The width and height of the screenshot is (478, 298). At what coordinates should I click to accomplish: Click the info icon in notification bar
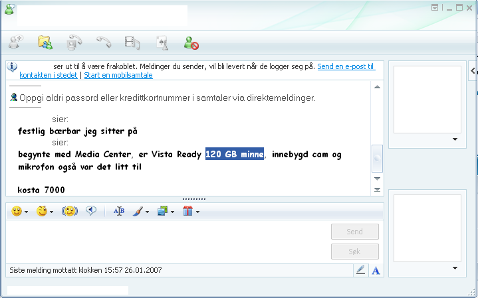point(12,66)
